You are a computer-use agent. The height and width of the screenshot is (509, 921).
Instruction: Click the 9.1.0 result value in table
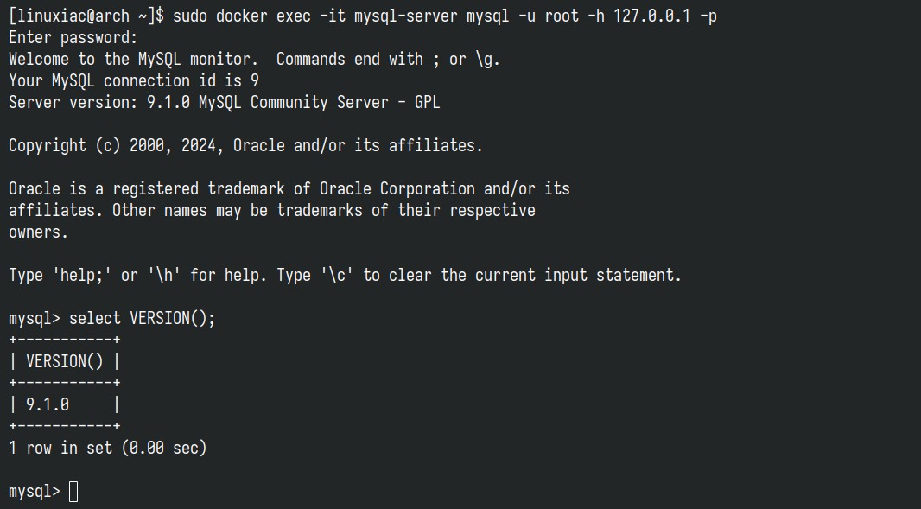tap(48, 404)
